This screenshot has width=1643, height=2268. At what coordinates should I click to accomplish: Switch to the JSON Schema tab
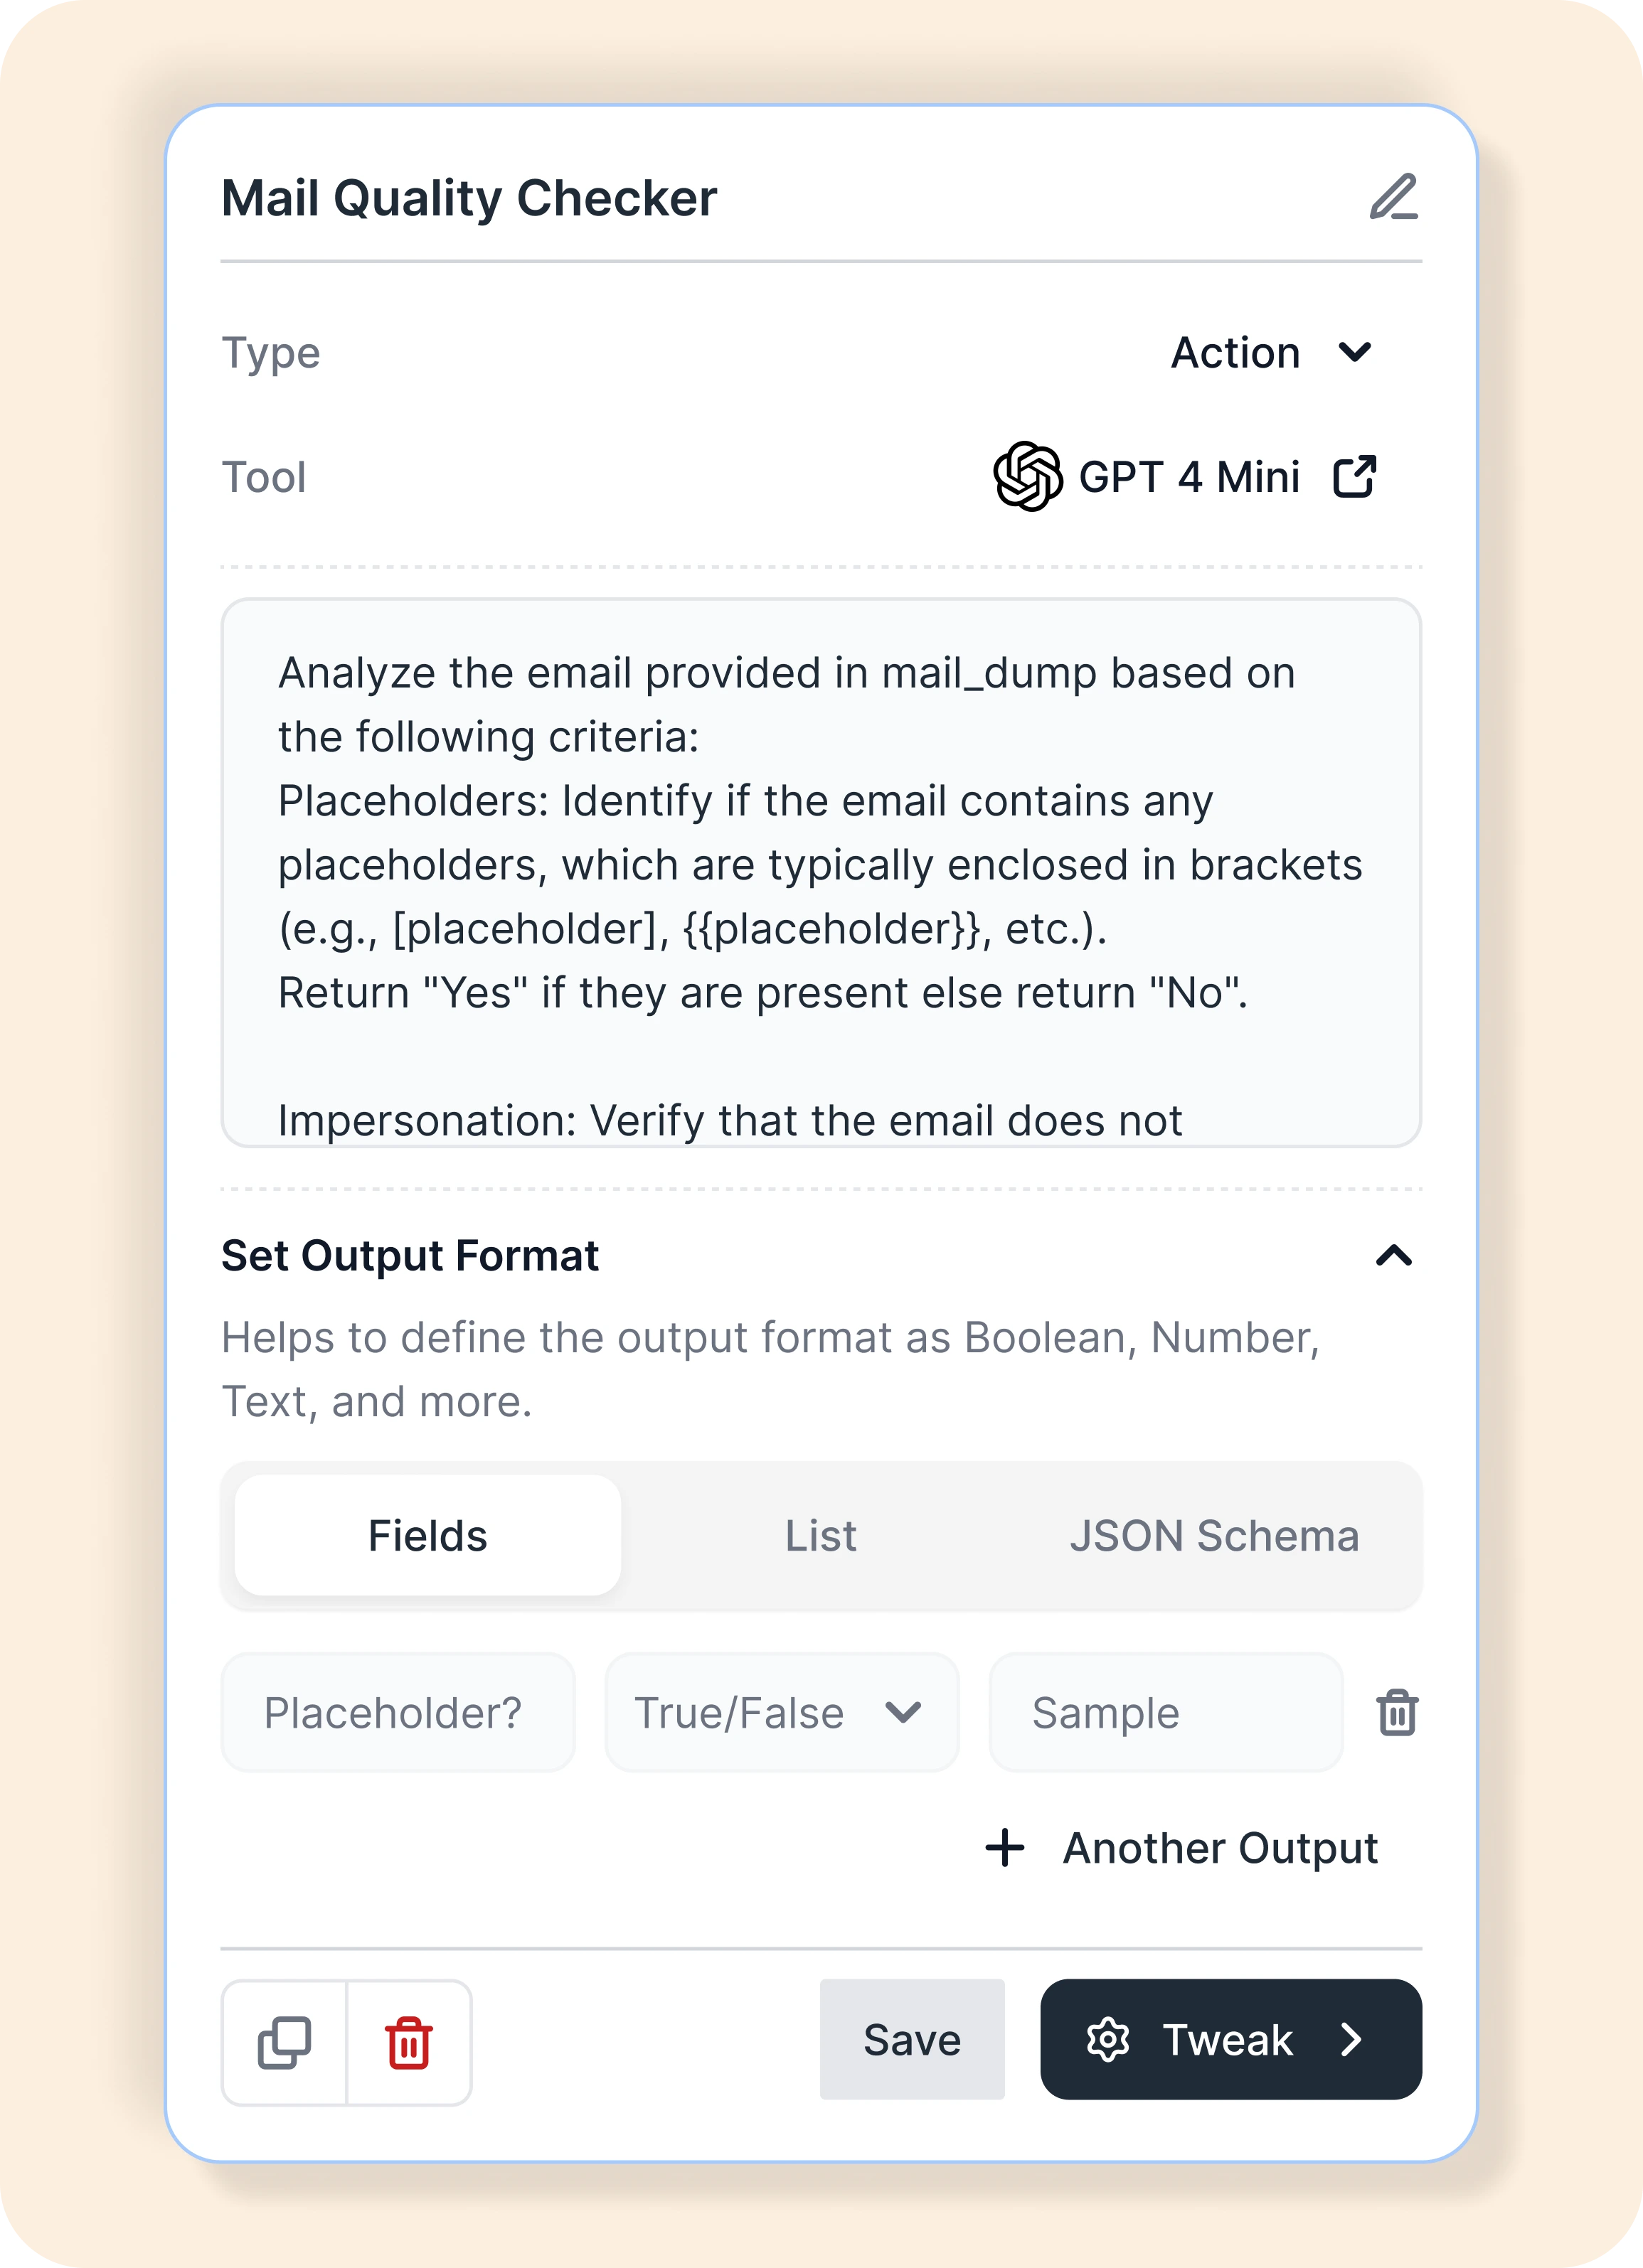(1213, 1536)
